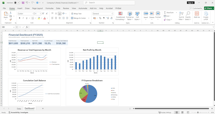Open the font name Calibri dropdown
This screenshot has width=215, height=114.
tap(33, 14)
